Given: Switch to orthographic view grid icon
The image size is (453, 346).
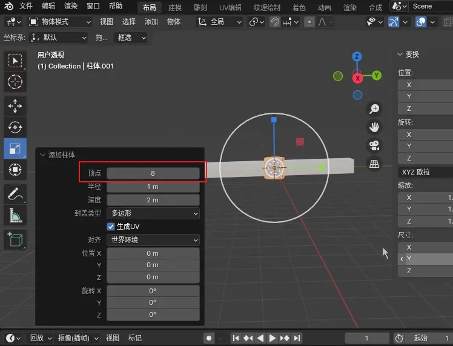Looking at the screenshot, I should pyautogui.click(x=375, y=164).
